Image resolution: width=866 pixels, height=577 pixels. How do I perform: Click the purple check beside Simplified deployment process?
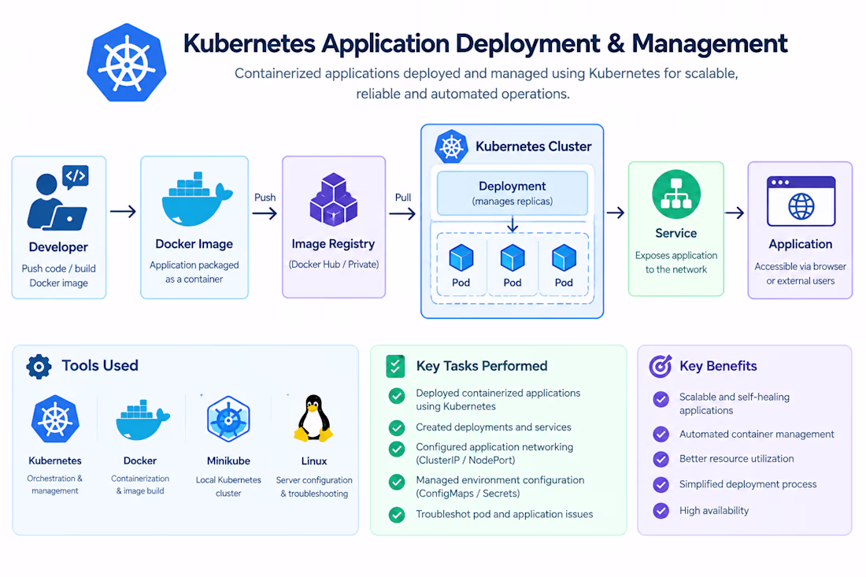pos(661,485)
